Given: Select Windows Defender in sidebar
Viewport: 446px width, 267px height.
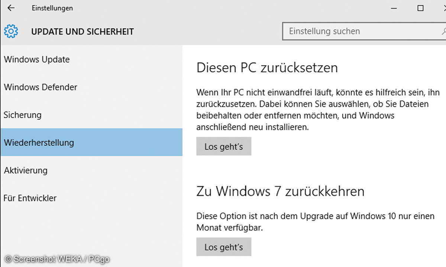Looking at the screenshot, I should (x=91, y=87).
